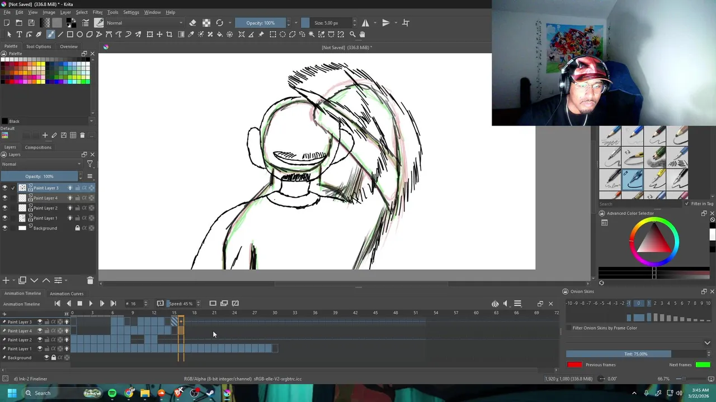Stop animation playback

tap(79, 304)
